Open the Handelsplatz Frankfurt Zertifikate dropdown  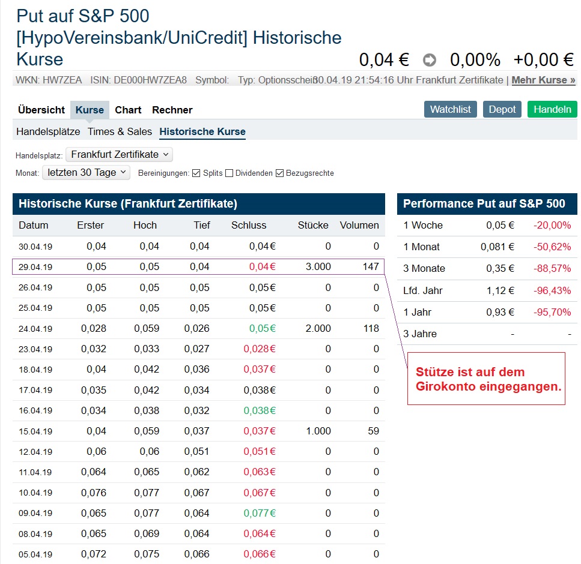(119, 154)
